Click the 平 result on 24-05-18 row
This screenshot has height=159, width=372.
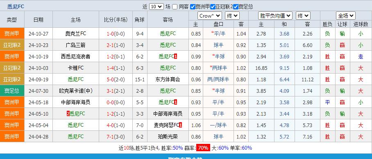click(327, 102)
